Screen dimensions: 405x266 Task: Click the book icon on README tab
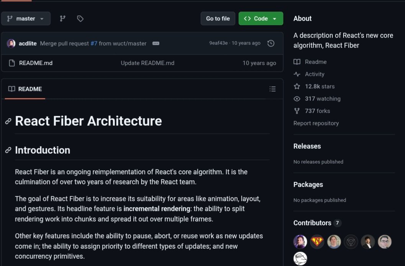[x=11, y=89]
